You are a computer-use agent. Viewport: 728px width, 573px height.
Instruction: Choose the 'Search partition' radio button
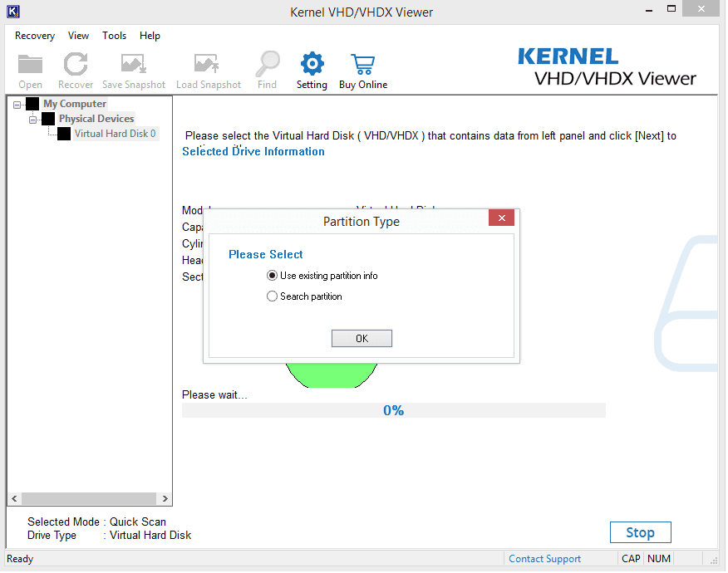273,296
